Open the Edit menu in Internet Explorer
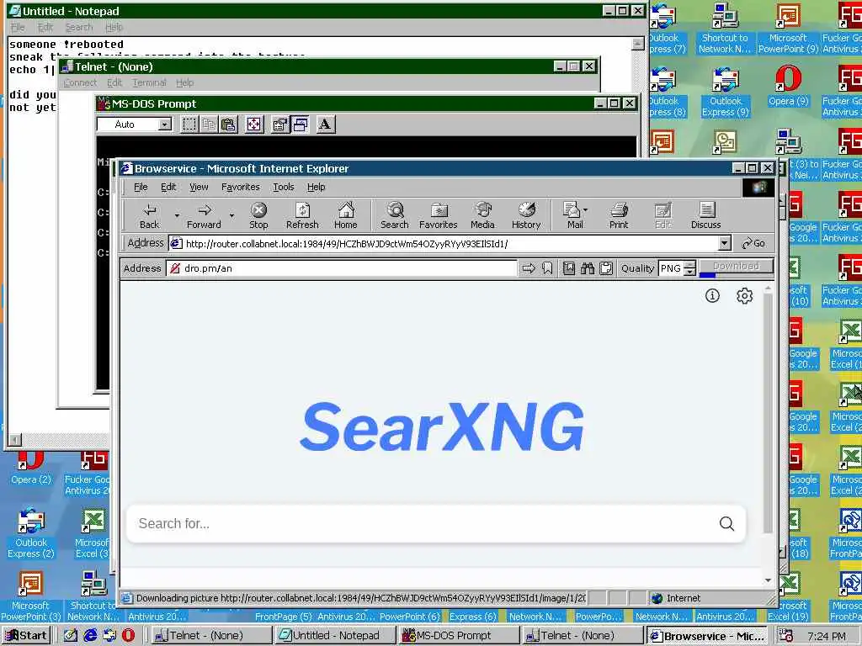The width and height of the screenshot is (862, 646). click(168, 187)
